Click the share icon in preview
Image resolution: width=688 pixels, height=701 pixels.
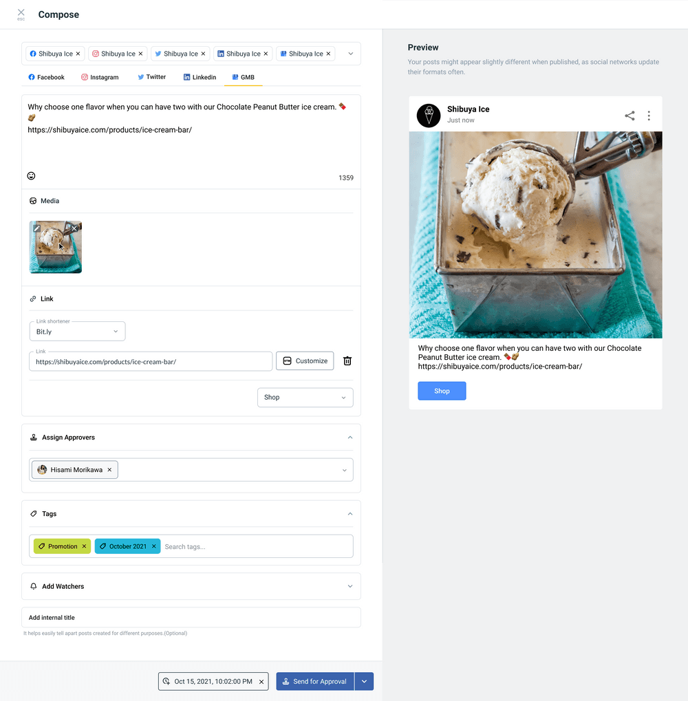630,116
